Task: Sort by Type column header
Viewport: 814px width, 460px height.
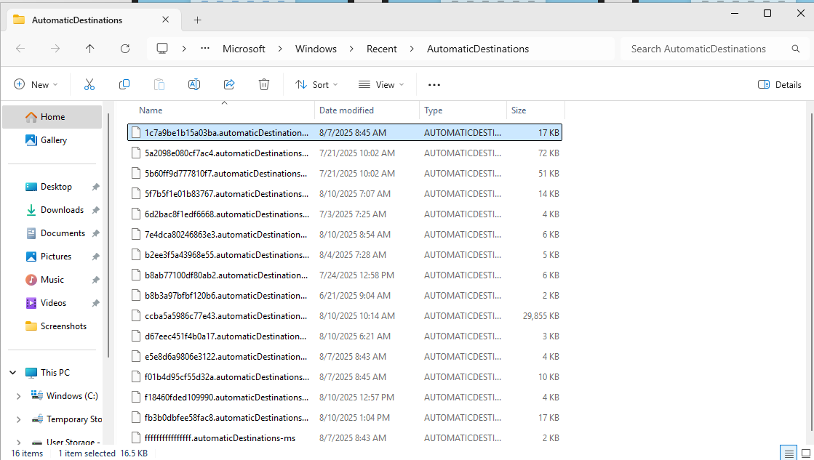Action: click(463, 110)
